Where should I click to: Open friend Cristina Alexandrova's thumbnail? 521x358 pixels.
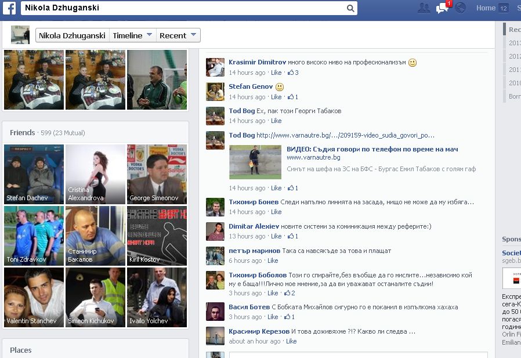95,174
